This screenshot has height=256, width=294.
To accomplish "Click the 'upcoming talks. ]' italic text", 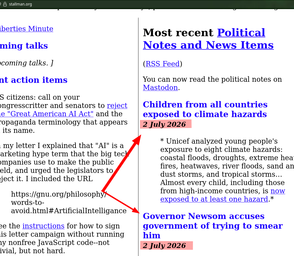I will pos(27,63).
